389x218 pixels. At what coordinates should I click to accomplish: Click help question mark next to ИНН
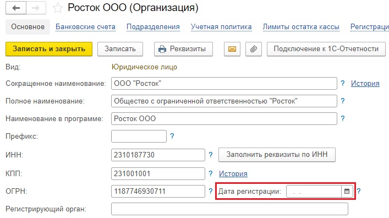[211, 155]
